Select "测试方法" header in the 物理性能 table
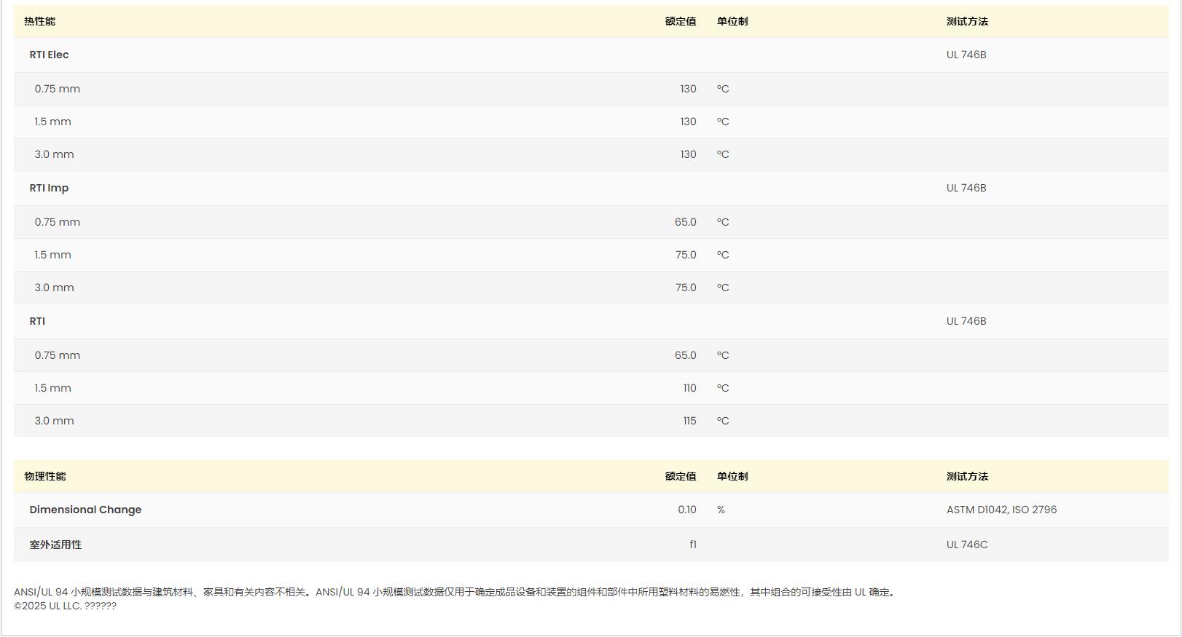This screenshot has width=1182, height=637. (967, 477)
